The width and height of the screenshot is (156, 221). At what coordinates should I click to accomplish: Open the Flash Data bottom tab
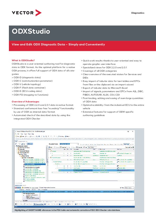click(x=71, y=204)
